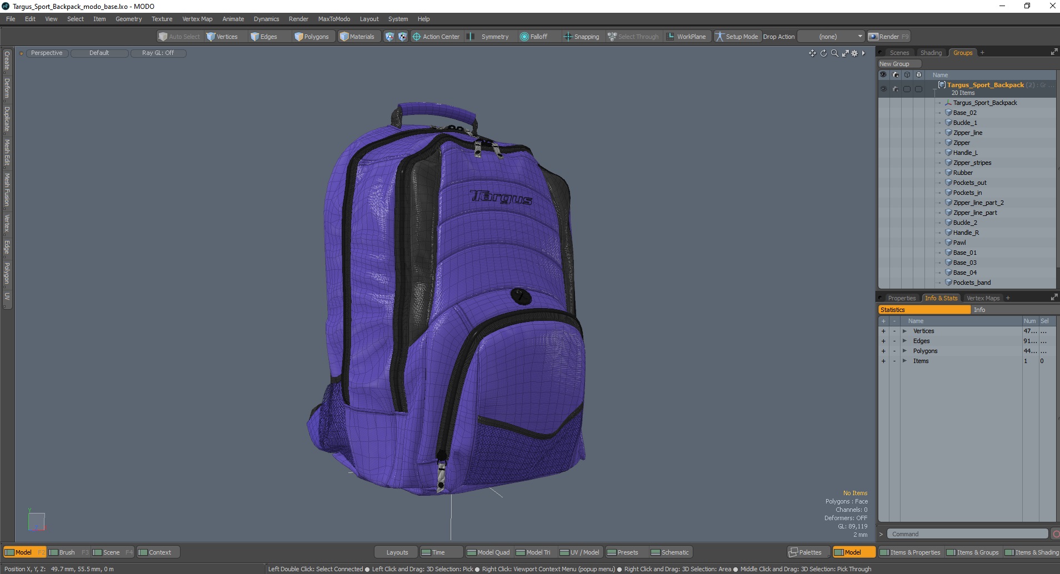Screen dimensions: 1060x574
Task: Open viewport settings gear
Action: (854, 53)
